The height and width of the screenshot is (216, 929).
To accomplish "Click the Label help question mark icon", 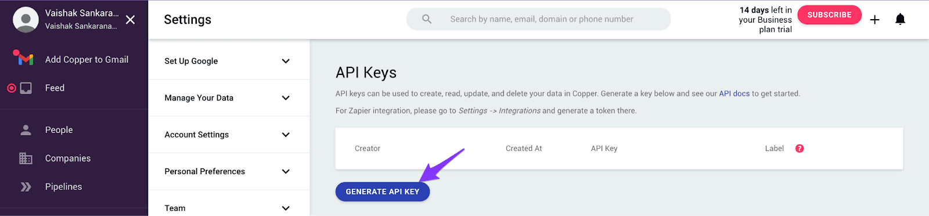I will [x=800, y=149].
